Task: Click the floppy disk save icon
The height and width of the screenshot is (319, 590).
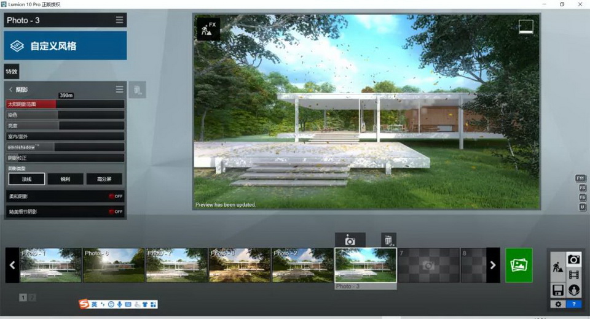Action: pos(557,290)
